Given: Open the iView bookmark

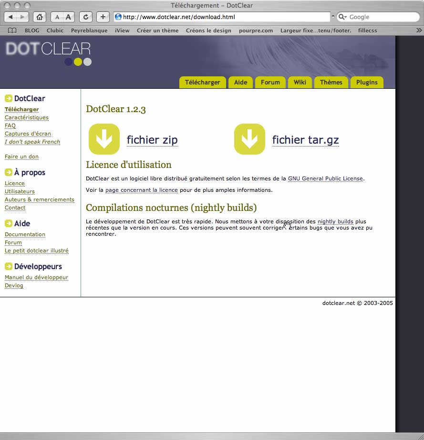Looking at the screenshot, I should [x=122, y=31].
